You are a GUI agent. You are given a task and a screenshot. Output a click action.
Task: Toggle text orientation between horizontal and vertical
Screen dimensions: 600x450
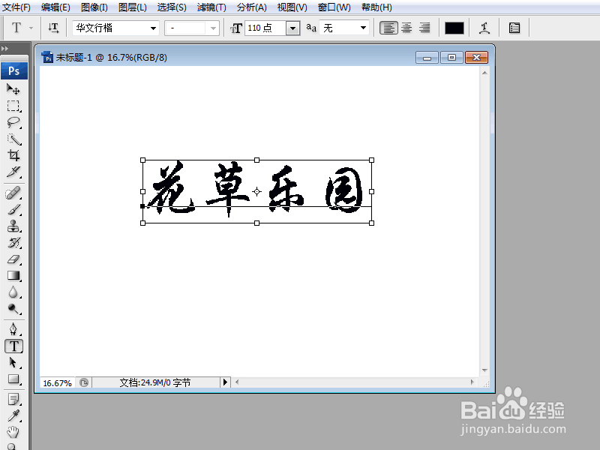54,27
